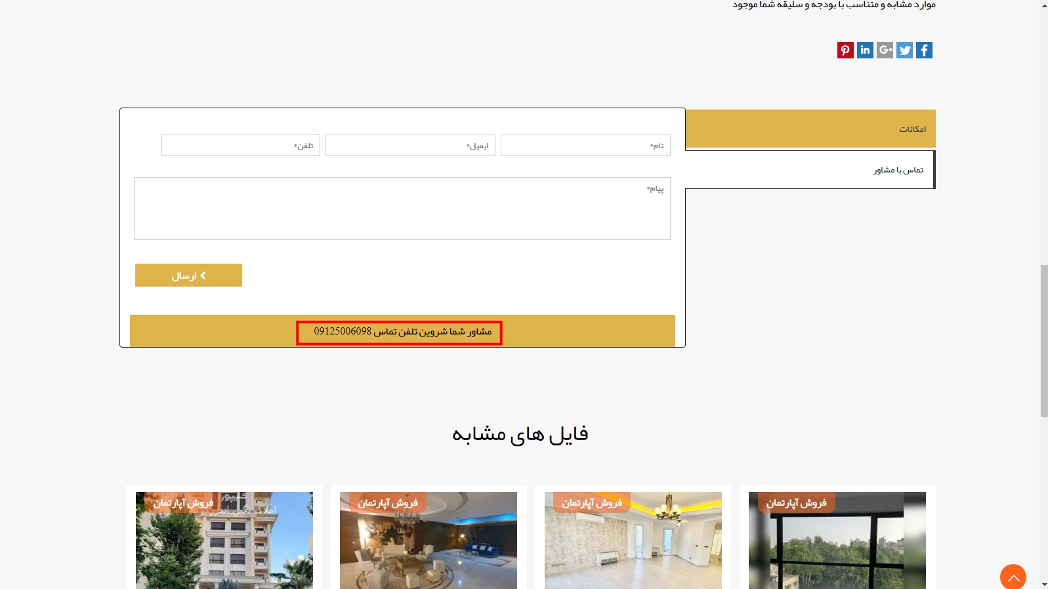This screenshot has height=589, width=1048.
Task: Focus the ایمیل email input field
Action: [410, 145]
